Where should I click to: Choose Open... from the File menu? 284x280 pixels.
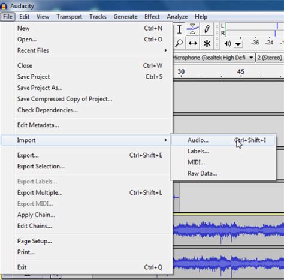tap(87, 40)
